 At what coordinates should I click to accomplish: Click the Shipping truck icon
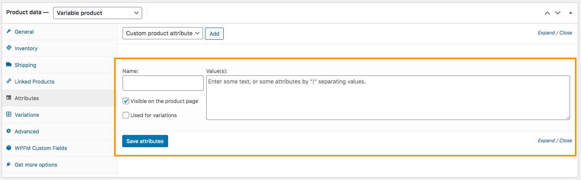(9, 65)
